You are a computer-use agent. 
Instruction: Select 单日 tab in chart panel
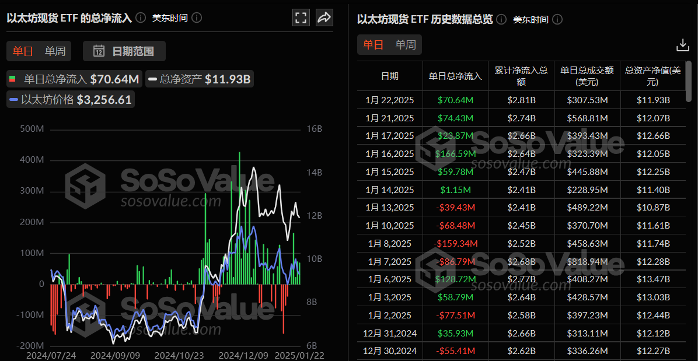23,51
